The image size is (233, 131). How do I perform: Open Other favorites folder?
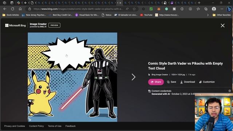click(222, 15)
